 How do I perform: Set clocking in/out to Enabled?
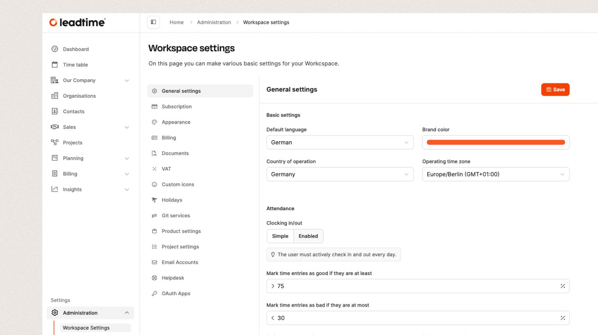(308, 236)
